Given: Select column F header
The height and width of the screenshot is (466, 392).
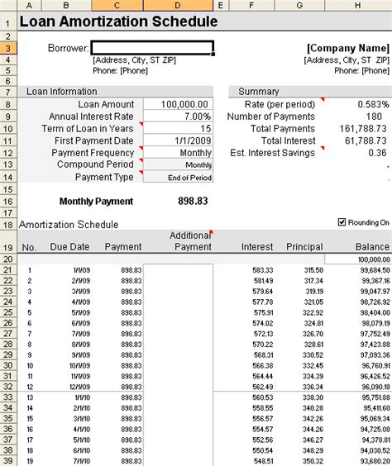Looking at the screenshot, I should [x=251, y=5].
